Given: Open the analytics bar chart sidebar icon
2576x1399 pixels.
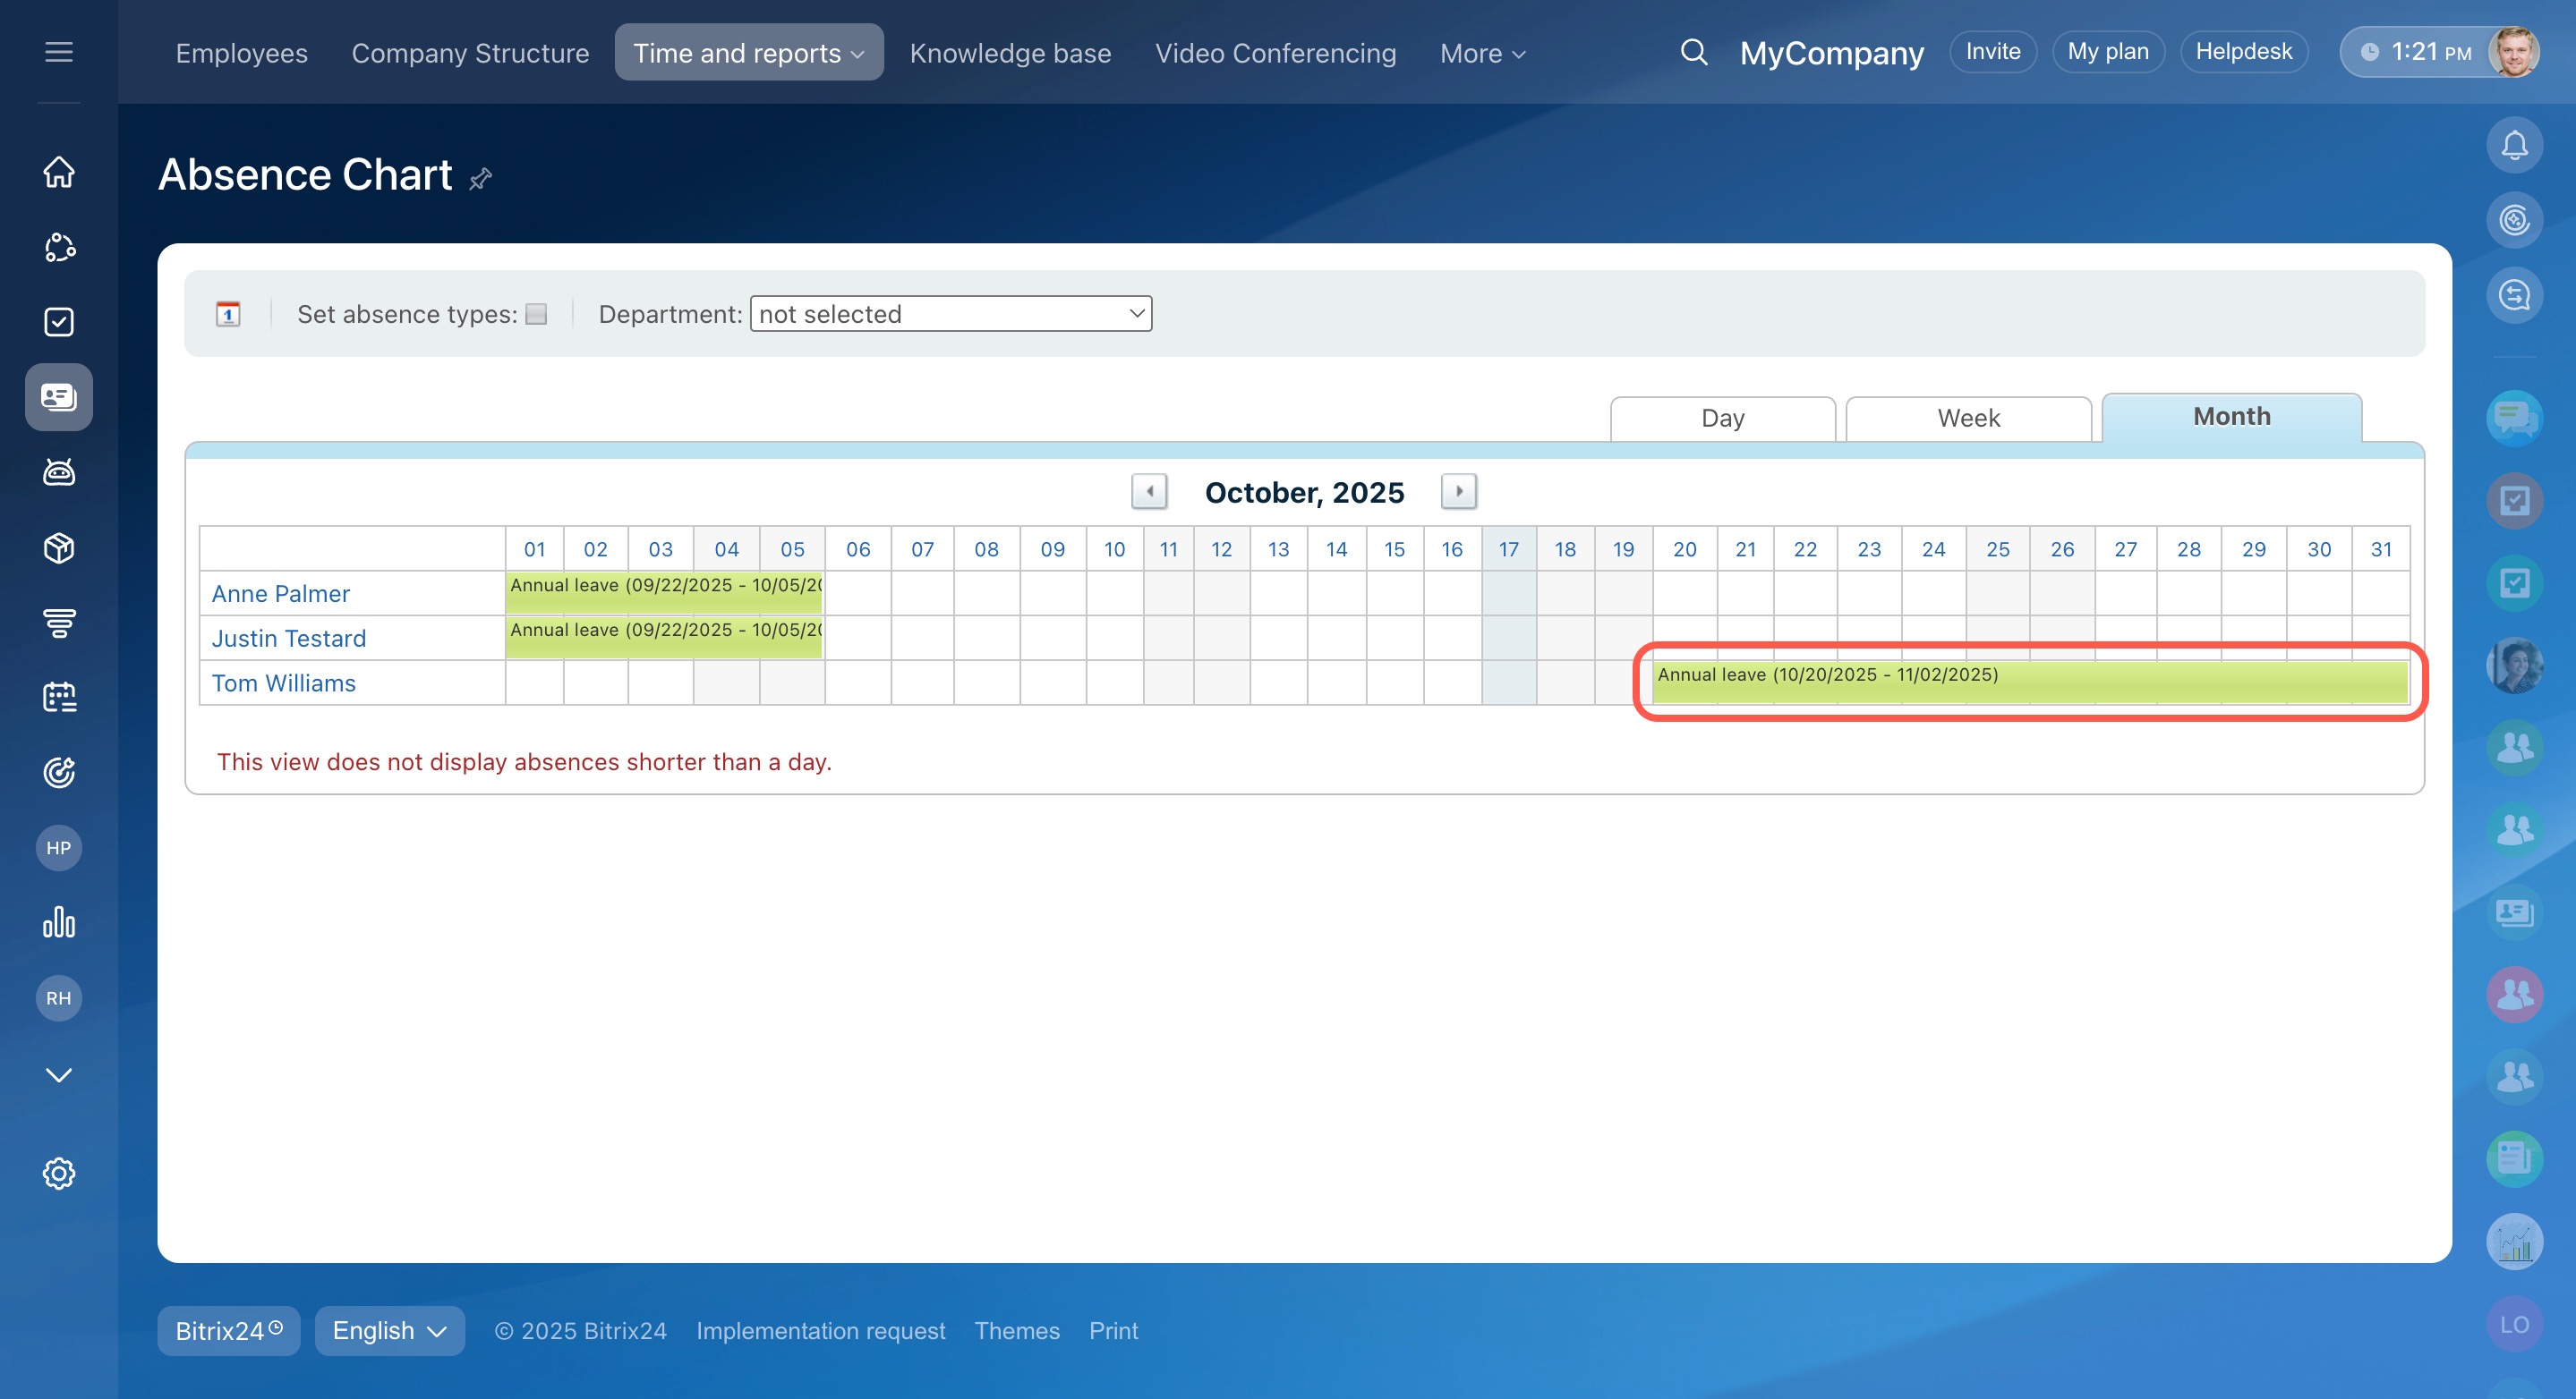Looking at the screenshot, I should [x=59, y=922].
